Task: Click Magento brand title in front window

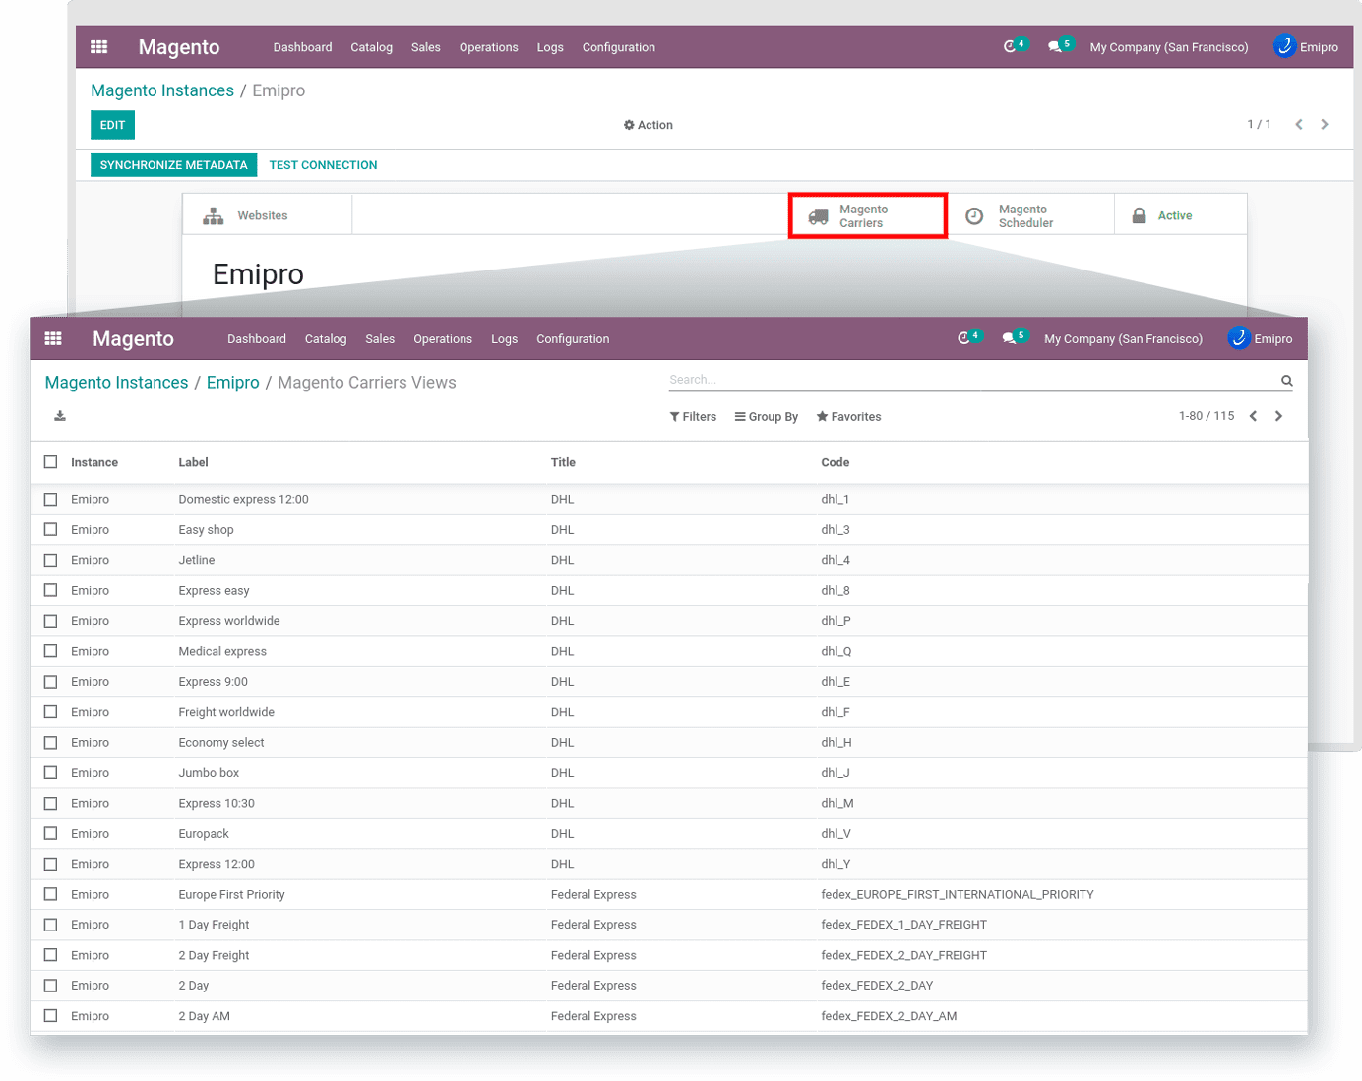Action: click(133, 339)
